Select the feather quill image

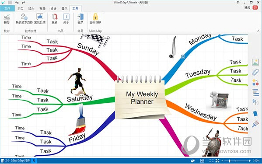[x=173, y=47]
